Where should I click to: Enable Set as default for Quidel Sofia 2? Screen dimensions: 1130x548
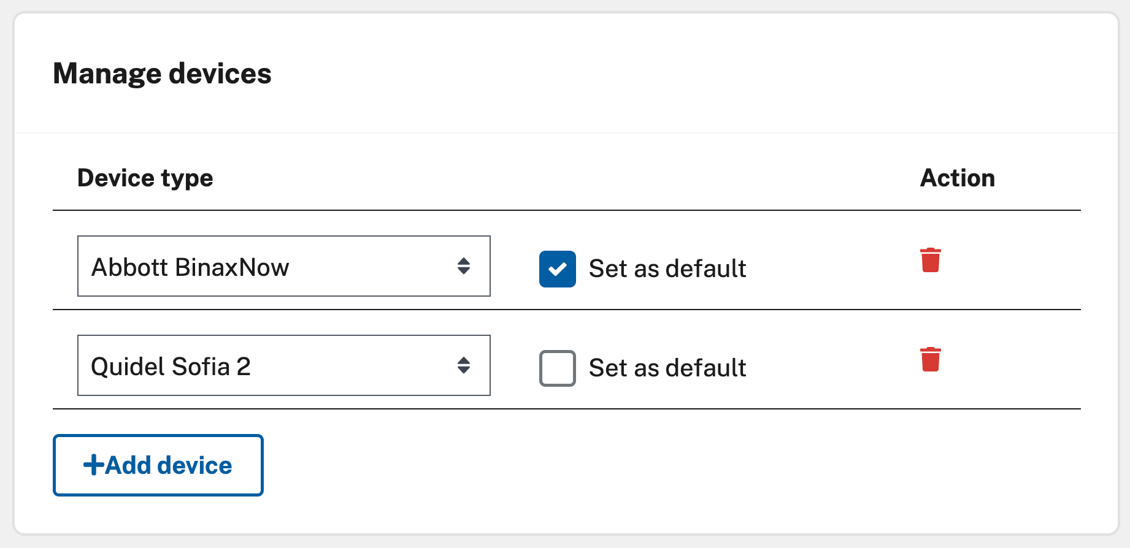pyautogui.click(x=557, y=368)
